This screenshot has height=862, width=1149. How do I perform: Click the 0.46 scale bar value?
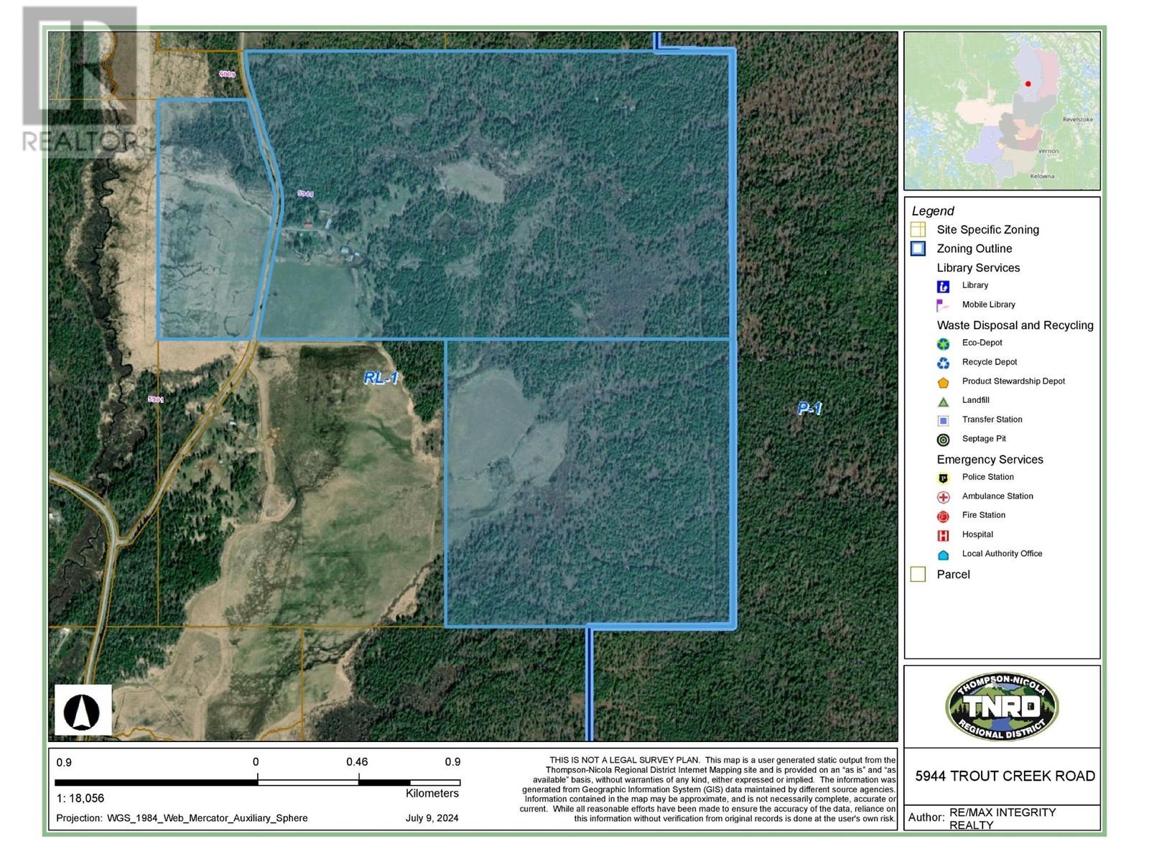pyautogui.click(x=357, y=762)
